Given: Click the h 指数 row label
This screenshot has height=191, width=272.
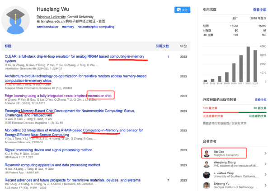Looking at the screenshot, I should coord(207,31).
